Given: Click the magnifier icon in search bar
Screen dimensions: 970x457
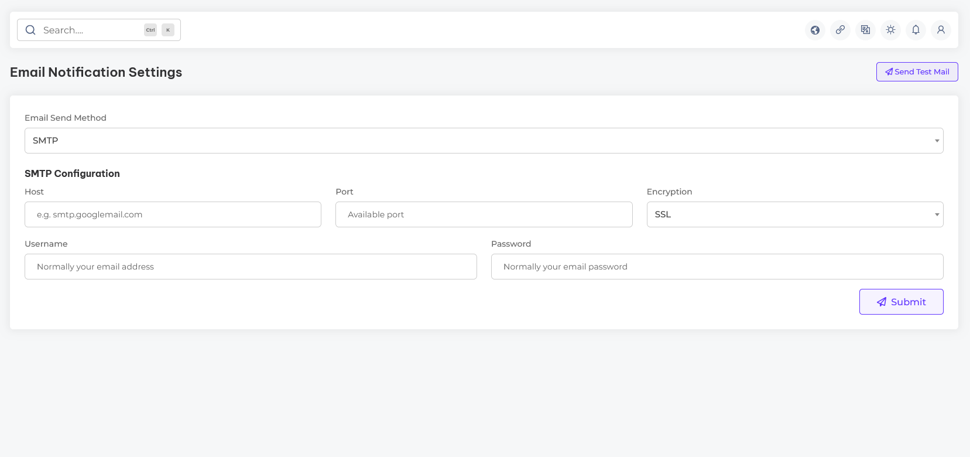Looking at the screenshot, I should (30, 30).
